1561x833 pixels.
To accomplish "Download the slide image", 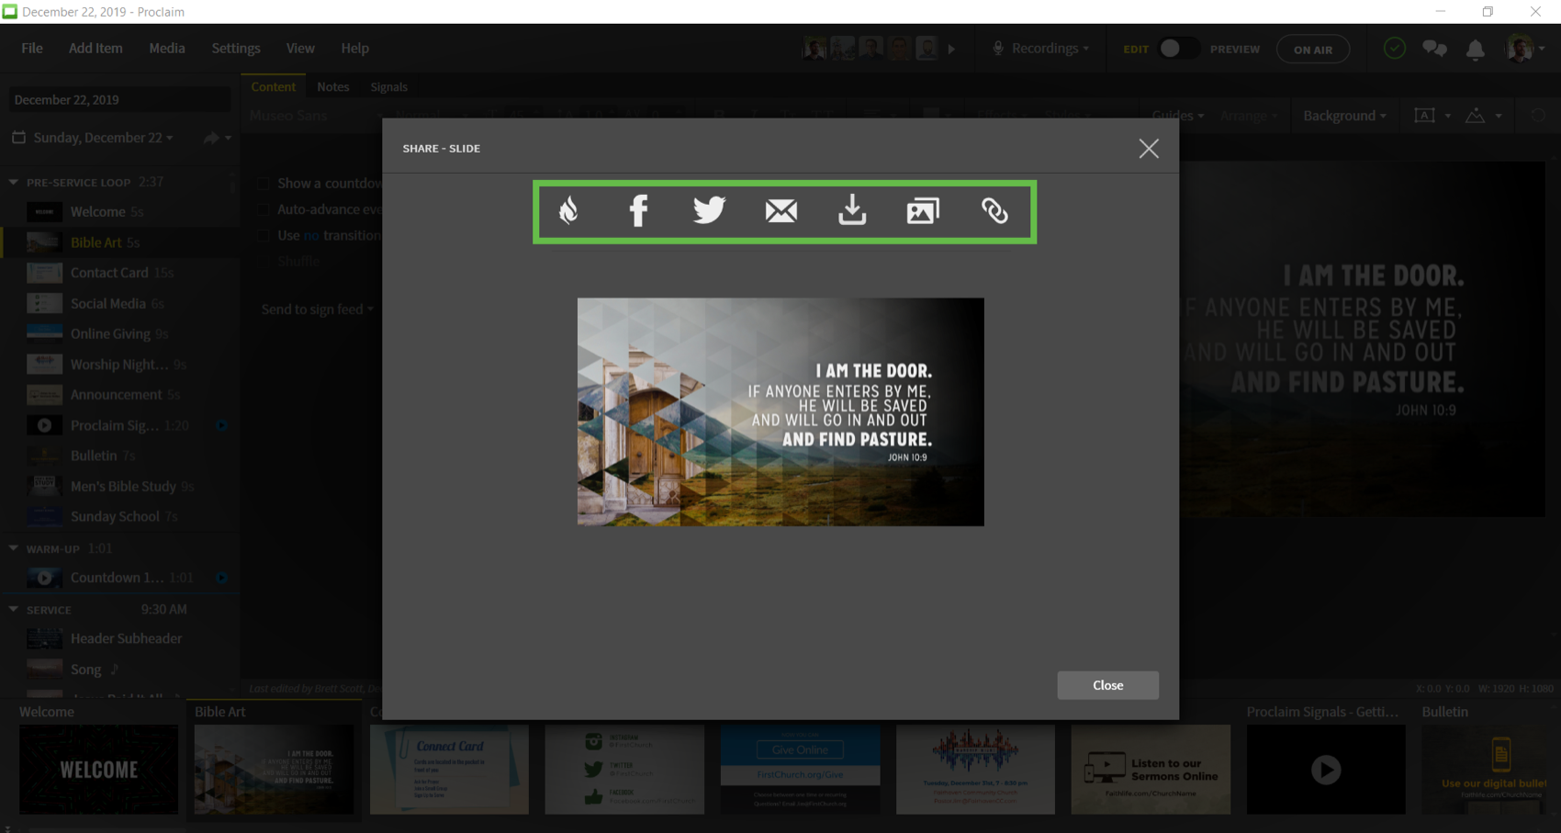I will click(x=852, y=210).
